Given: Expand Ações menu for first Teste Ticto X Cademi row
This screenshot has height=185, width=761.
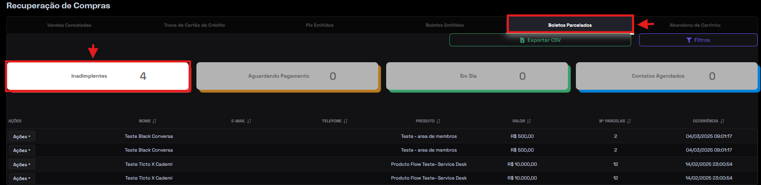Looking at the screenshot, I should tap(22, 165).
